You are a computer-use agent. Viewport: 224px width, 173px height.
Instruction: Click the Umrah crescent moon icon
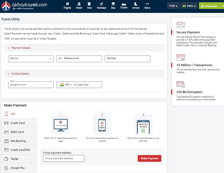[x=136, y=4]
